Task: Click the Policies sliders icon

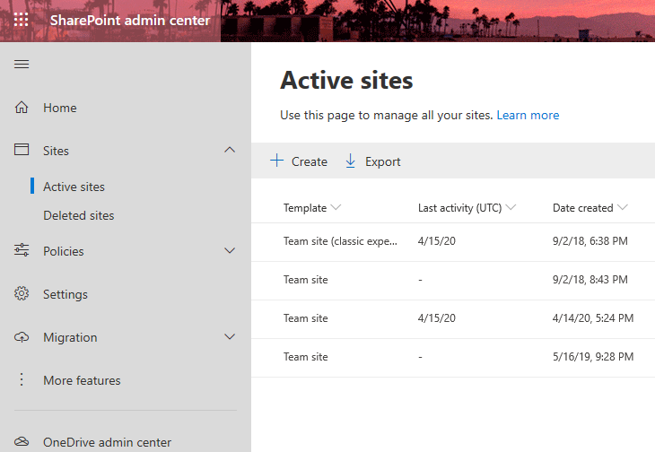Action: [22, 250]
